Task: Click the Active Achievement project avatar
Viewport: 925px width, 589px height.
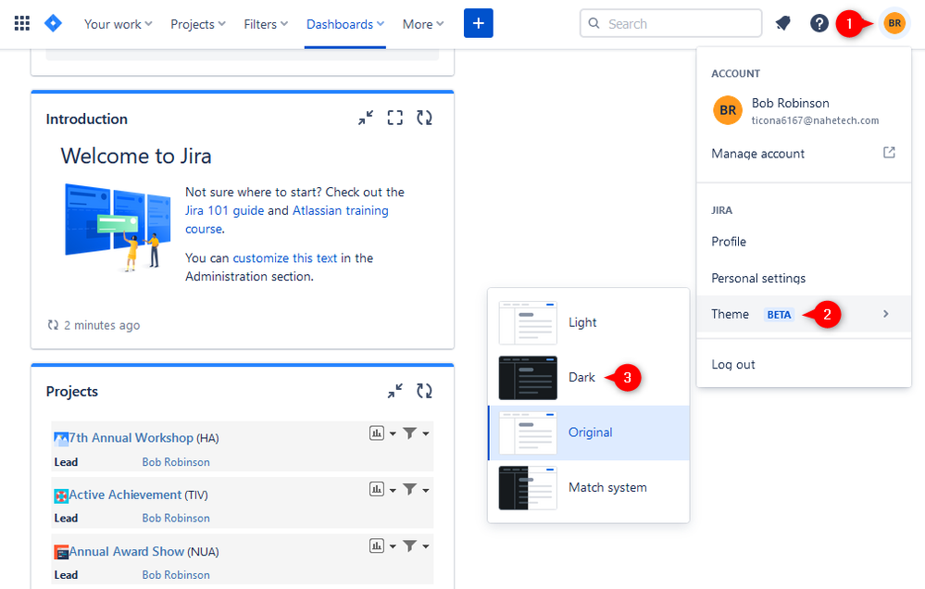Action: (x=61, y=495)
